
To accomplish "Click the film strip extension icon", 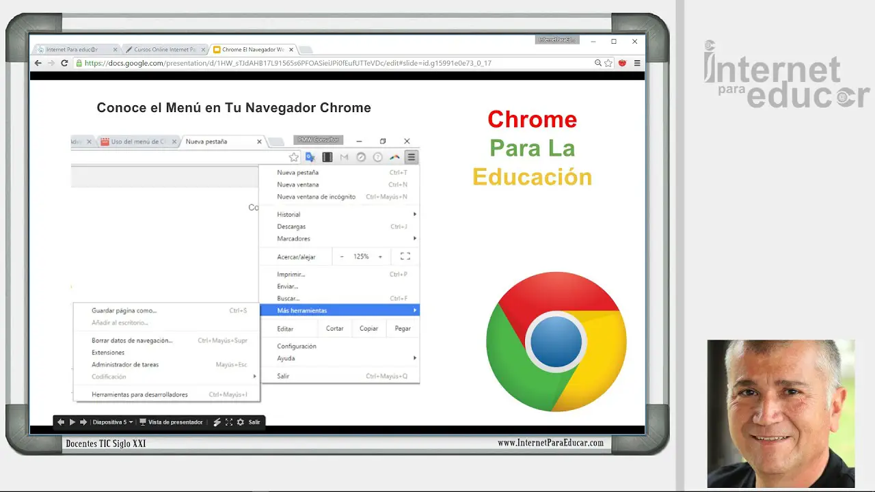I will point(327,157).
